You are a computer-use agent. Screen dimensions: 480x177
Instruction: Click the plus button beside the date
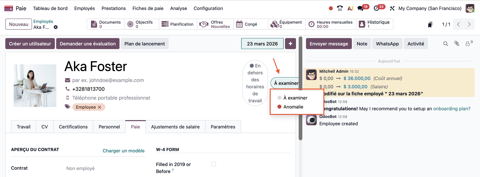tap(290, 44)
